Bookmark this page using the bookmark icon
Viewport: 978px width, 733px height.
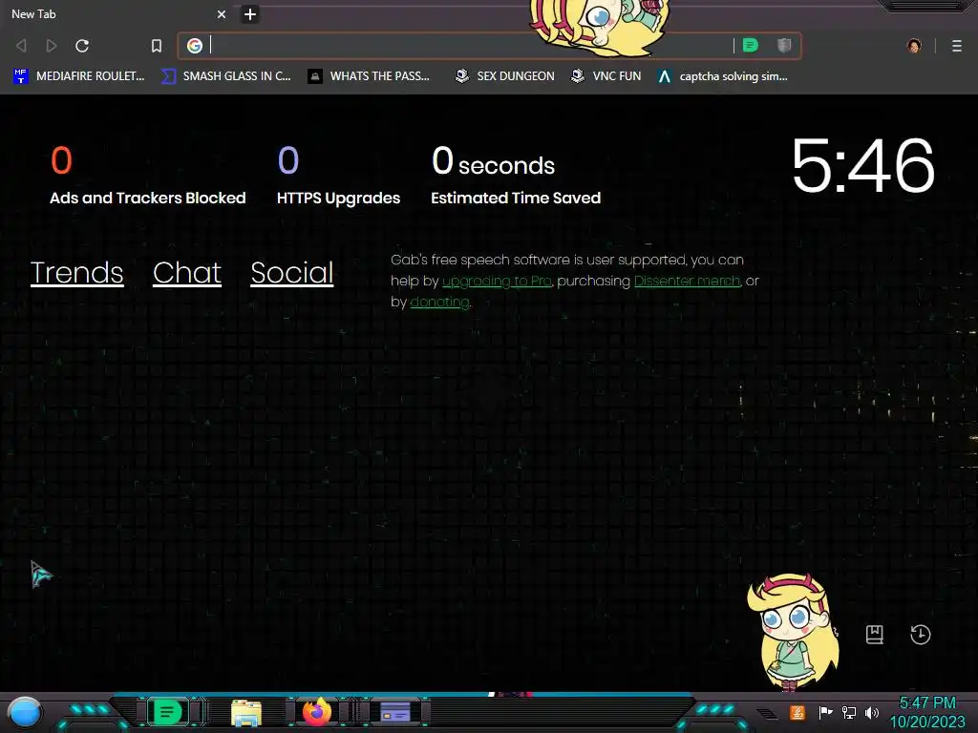pos(157,46)
